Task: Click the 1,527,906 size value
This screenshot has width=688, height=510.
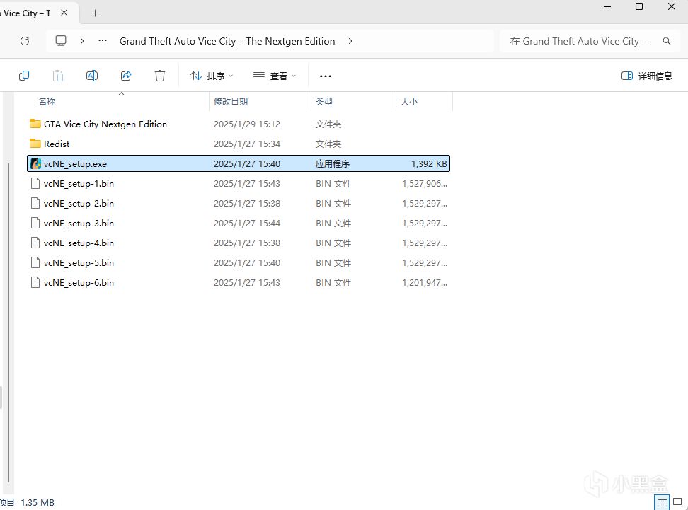Action: [425, 184]
